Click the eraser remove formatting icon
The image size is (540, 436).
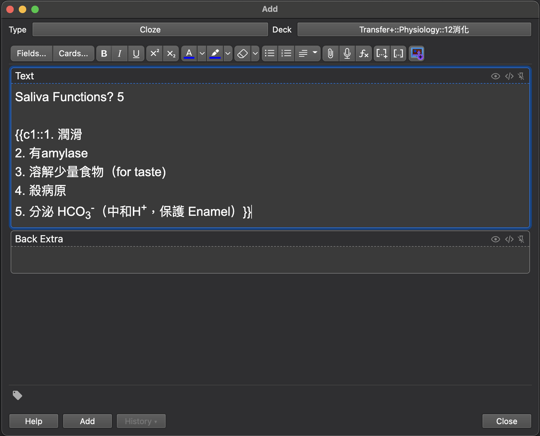tap(243, 54)
